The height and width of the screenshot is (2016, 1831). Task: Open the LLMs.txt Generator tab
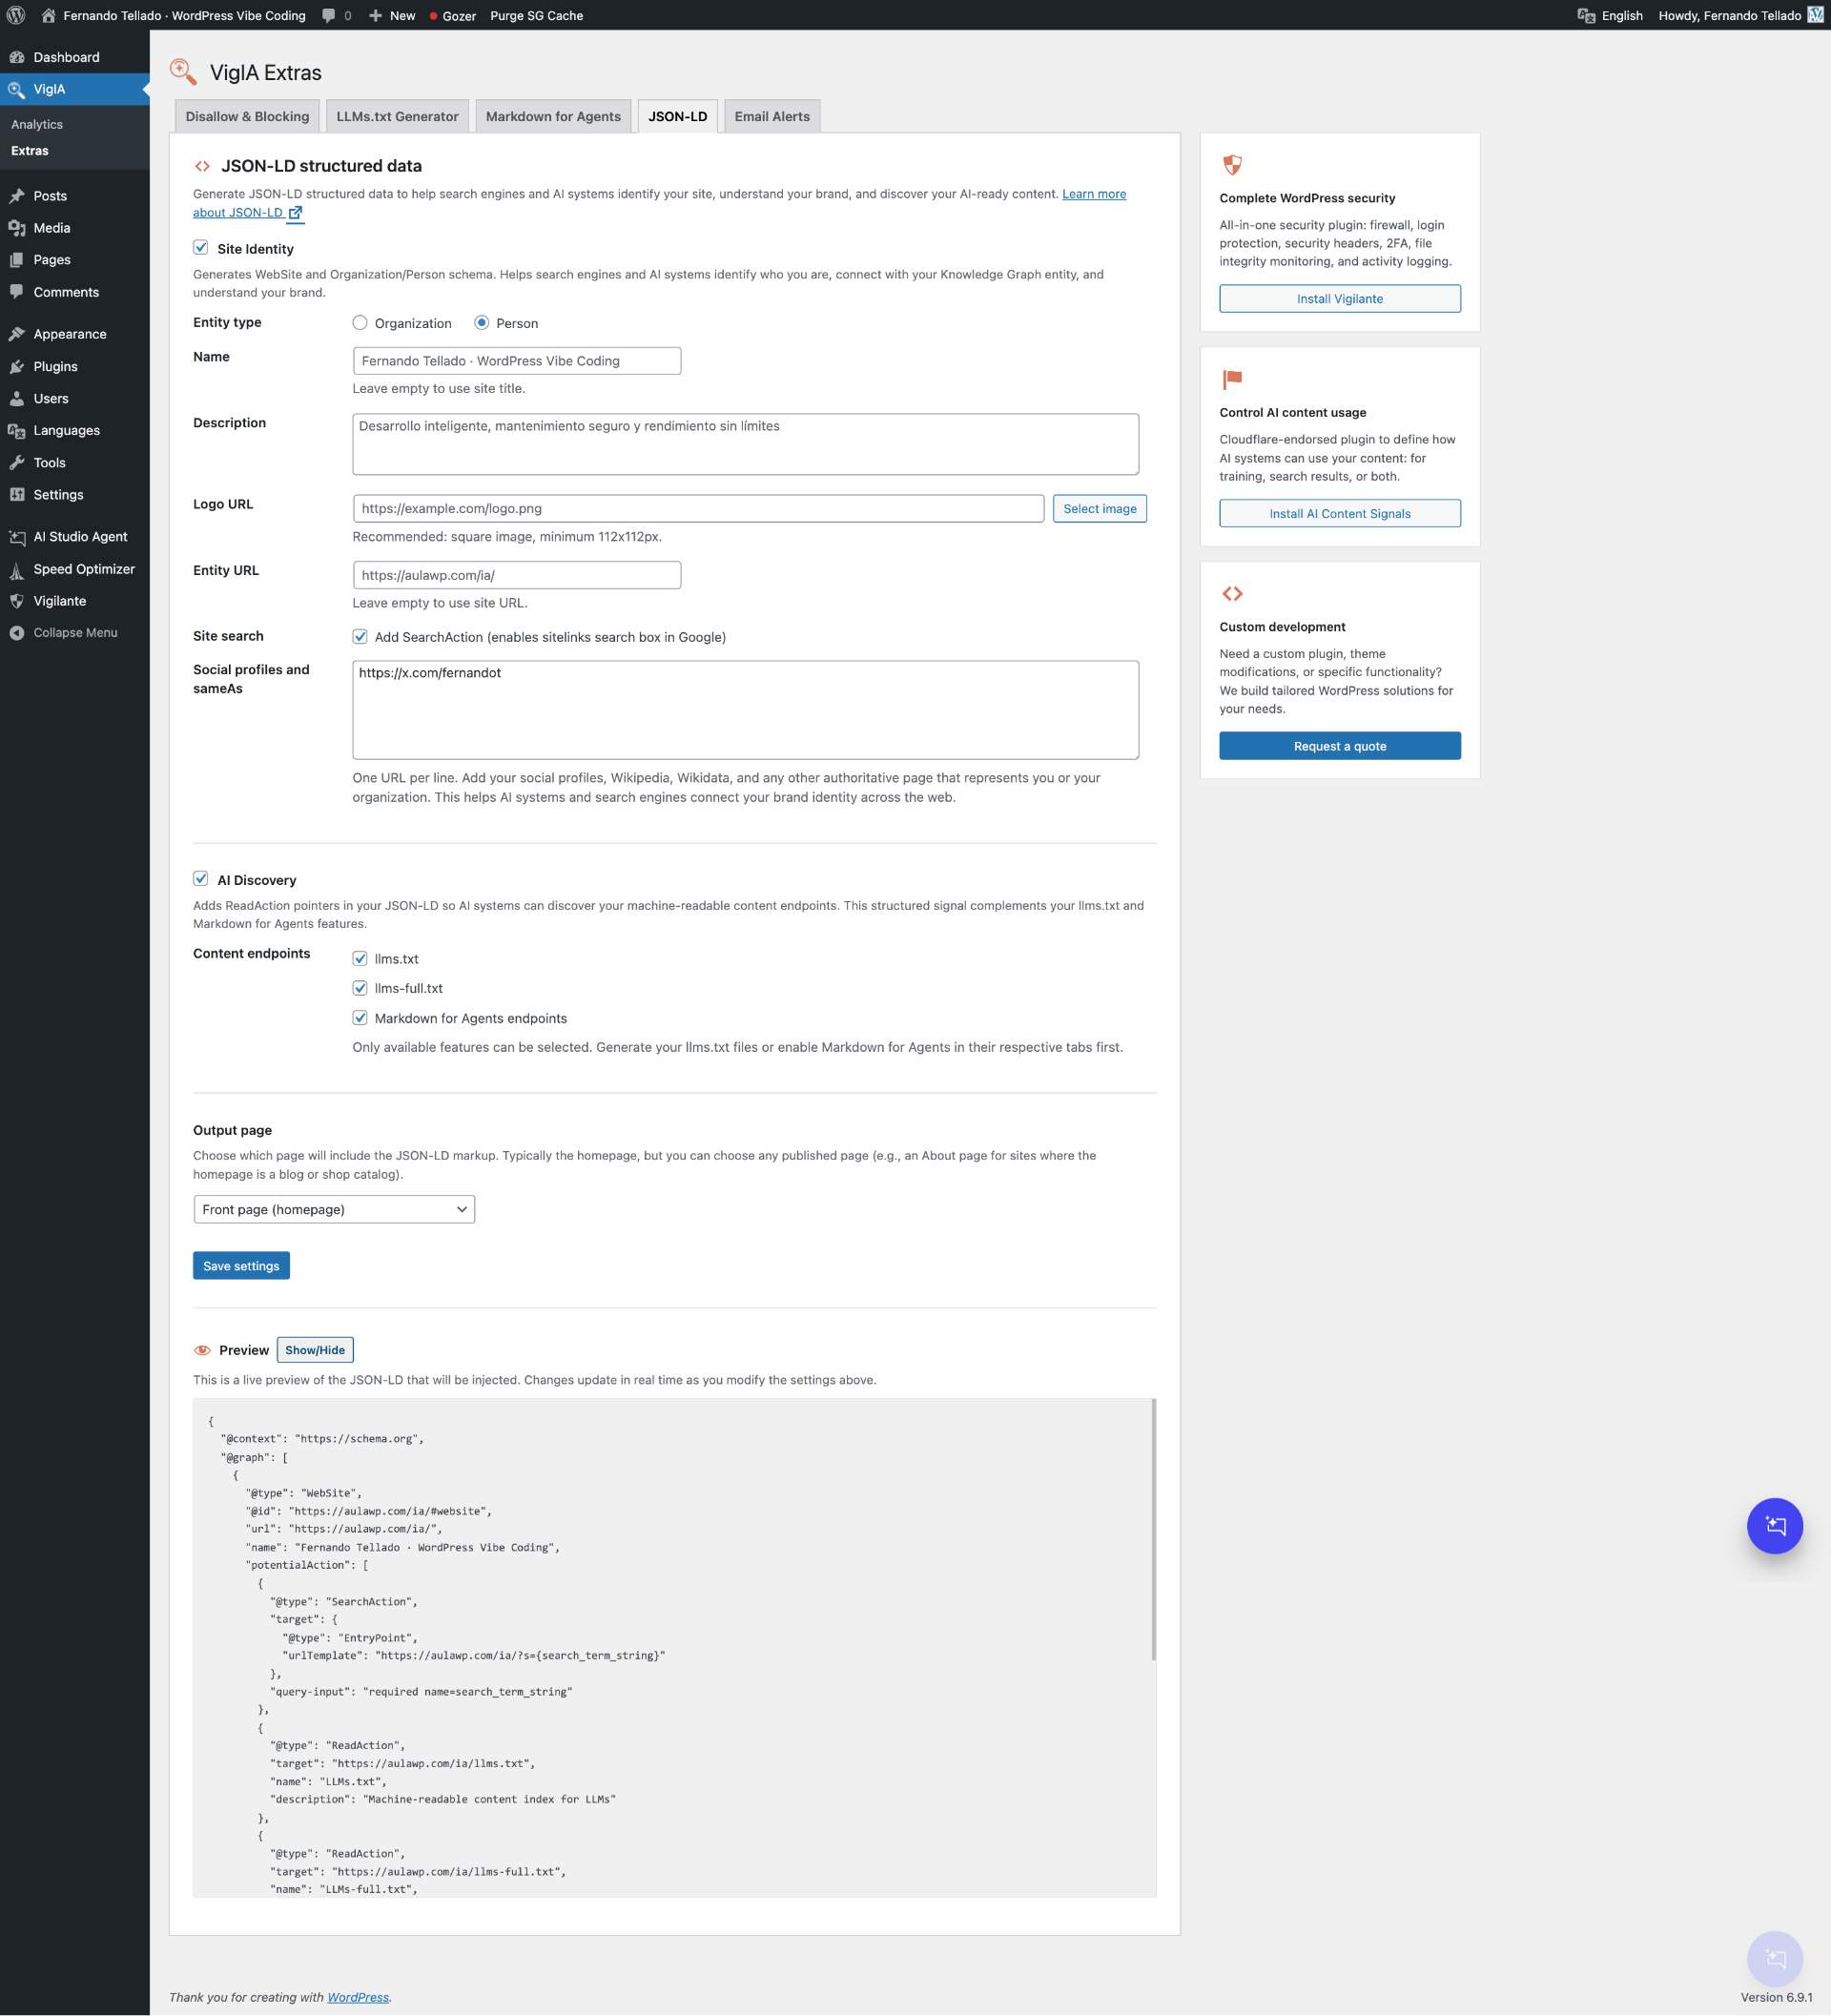397,116
